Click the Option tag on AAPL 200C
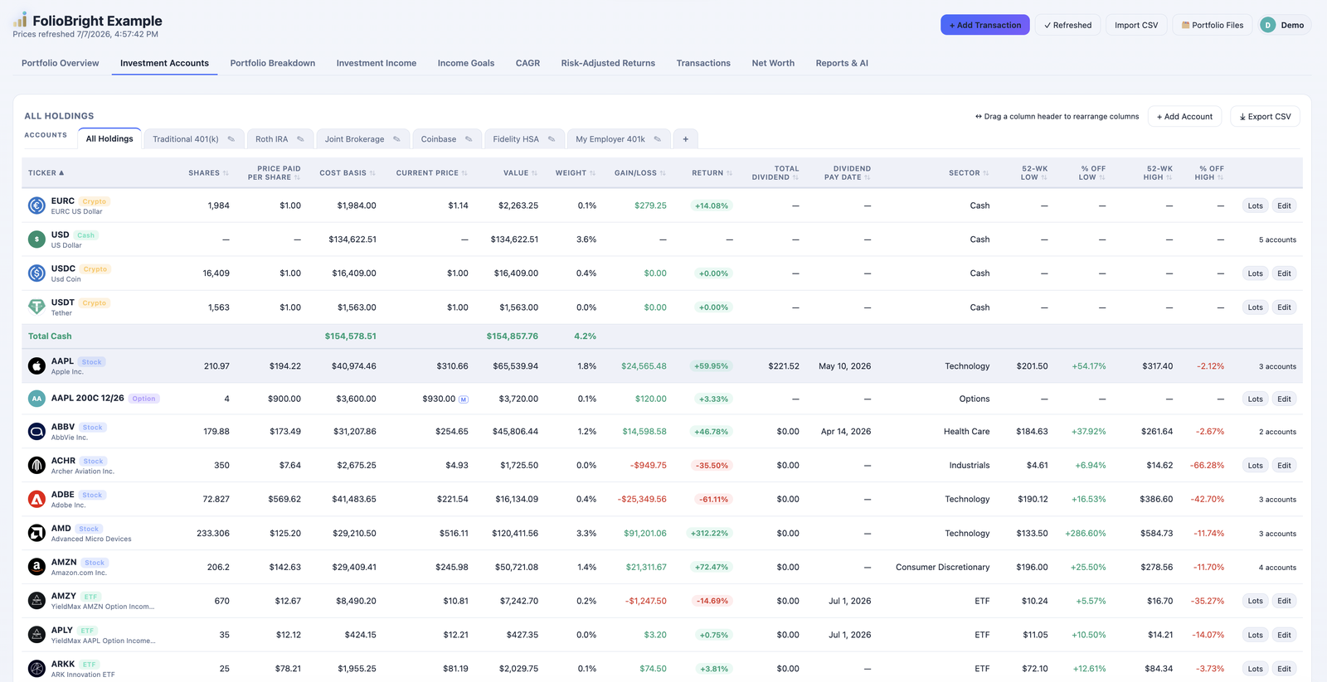 (x=143, y=399)
